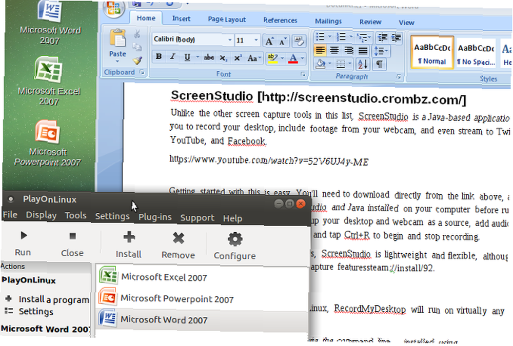Expand the Clipboard dialog launcher

(142, 72)
